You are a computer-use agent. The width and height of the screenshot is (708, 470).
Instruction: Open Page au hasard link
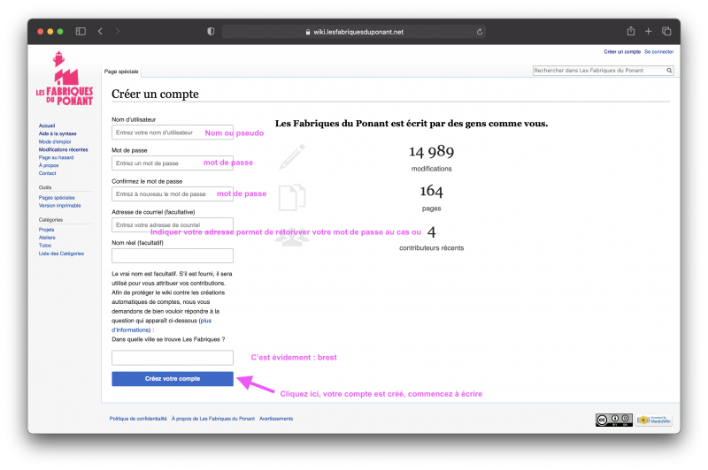pos(56,158)
